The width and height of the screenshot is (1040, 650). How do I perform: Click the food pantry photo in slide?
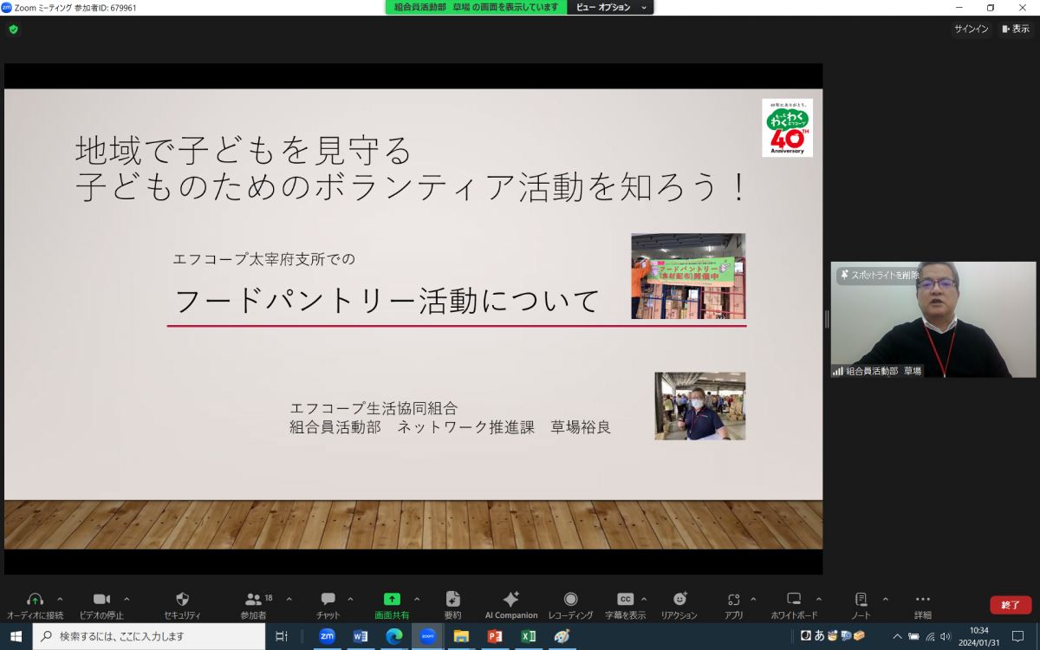click(x=688, y=276)
